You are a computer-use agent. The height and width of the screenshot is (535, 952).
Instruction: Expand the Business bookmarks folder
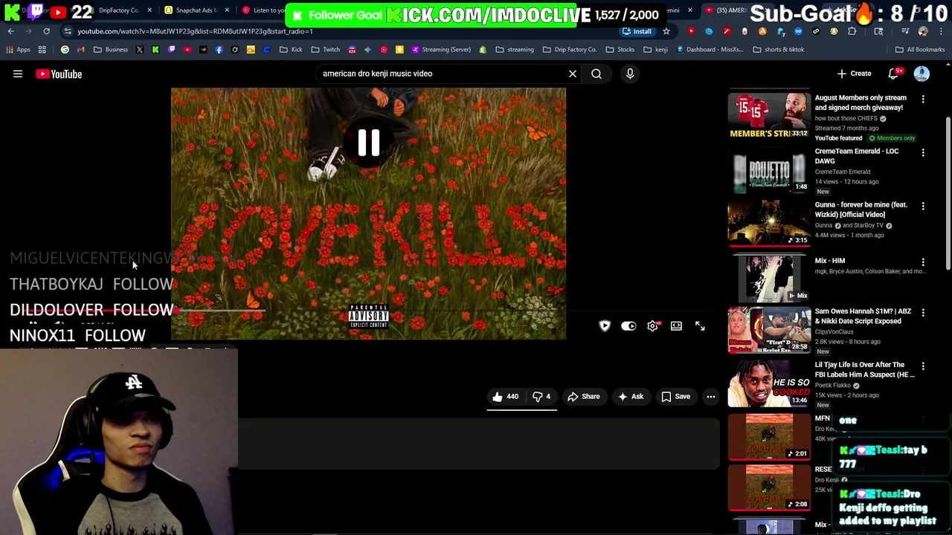110,50
